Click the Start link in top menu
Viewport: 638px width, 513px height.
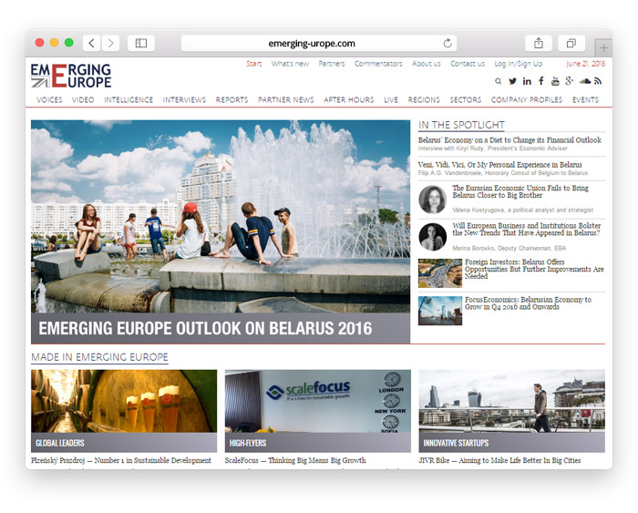pos(254,64)
